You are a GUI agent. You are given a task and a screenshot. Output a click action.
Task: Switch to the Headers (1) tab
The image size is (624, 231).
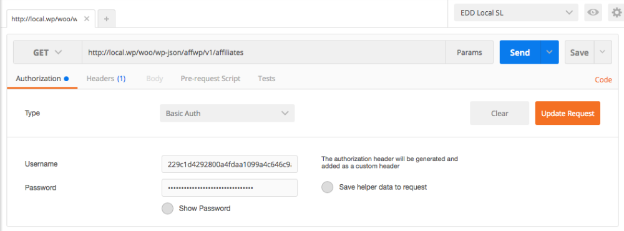point(106,79)
